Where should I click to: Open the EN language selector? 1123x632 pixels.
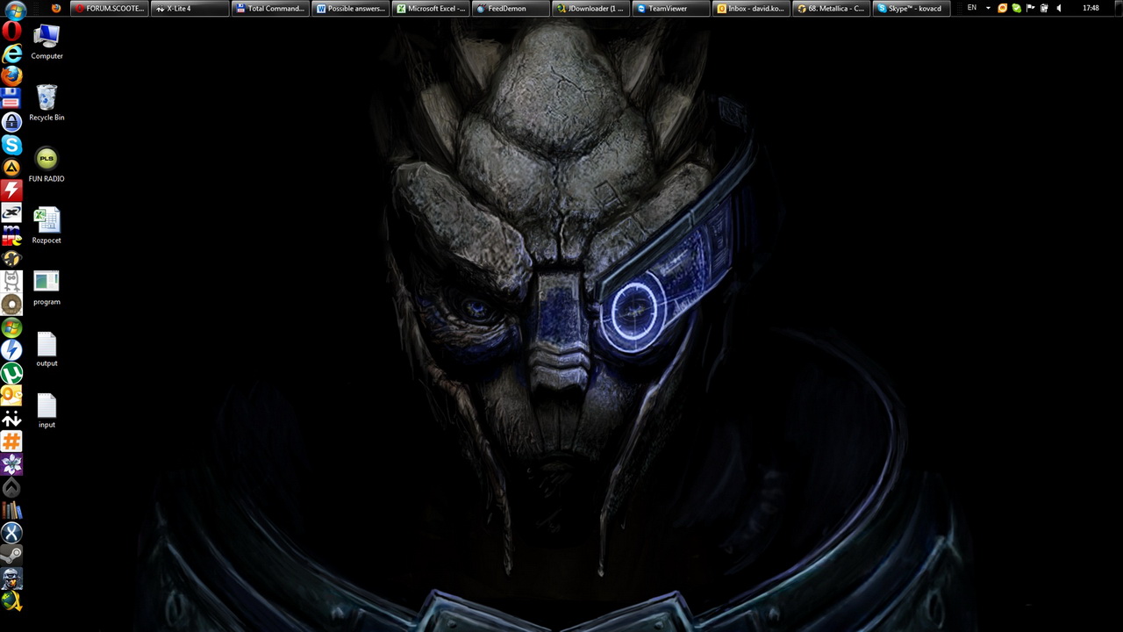(971, 9)
